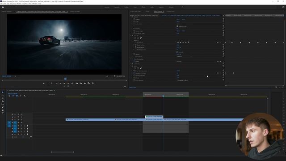Viewport: 286px width, 161px height.
Task: Toggle Linked Selection in the timeline
Action: [17, 96]
